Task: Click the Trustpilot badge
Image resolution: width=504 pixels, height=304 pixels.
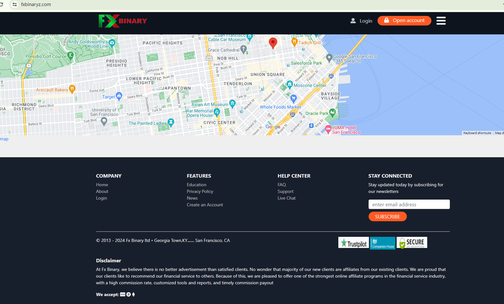Action: pos(354,243)
